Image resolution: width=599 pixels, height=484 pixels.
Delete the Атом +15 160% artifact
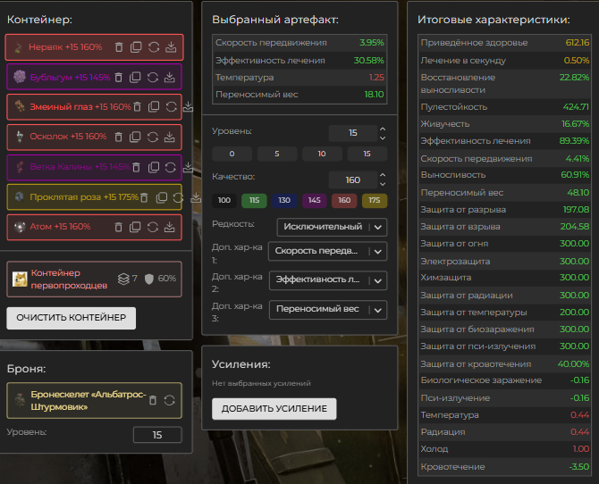pos(118,227)
